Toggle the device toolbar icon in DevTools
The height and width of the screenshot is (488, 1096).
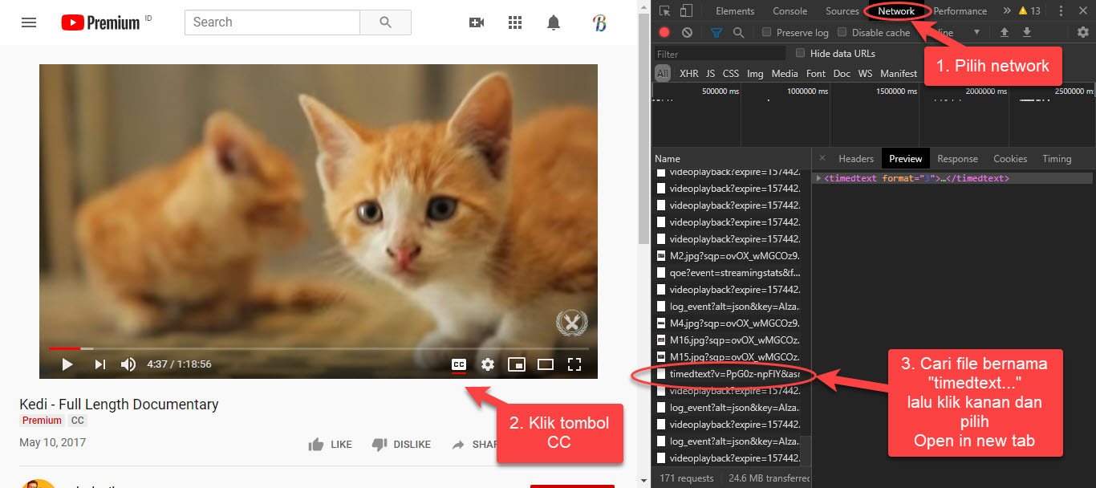[x=686, y=10]
